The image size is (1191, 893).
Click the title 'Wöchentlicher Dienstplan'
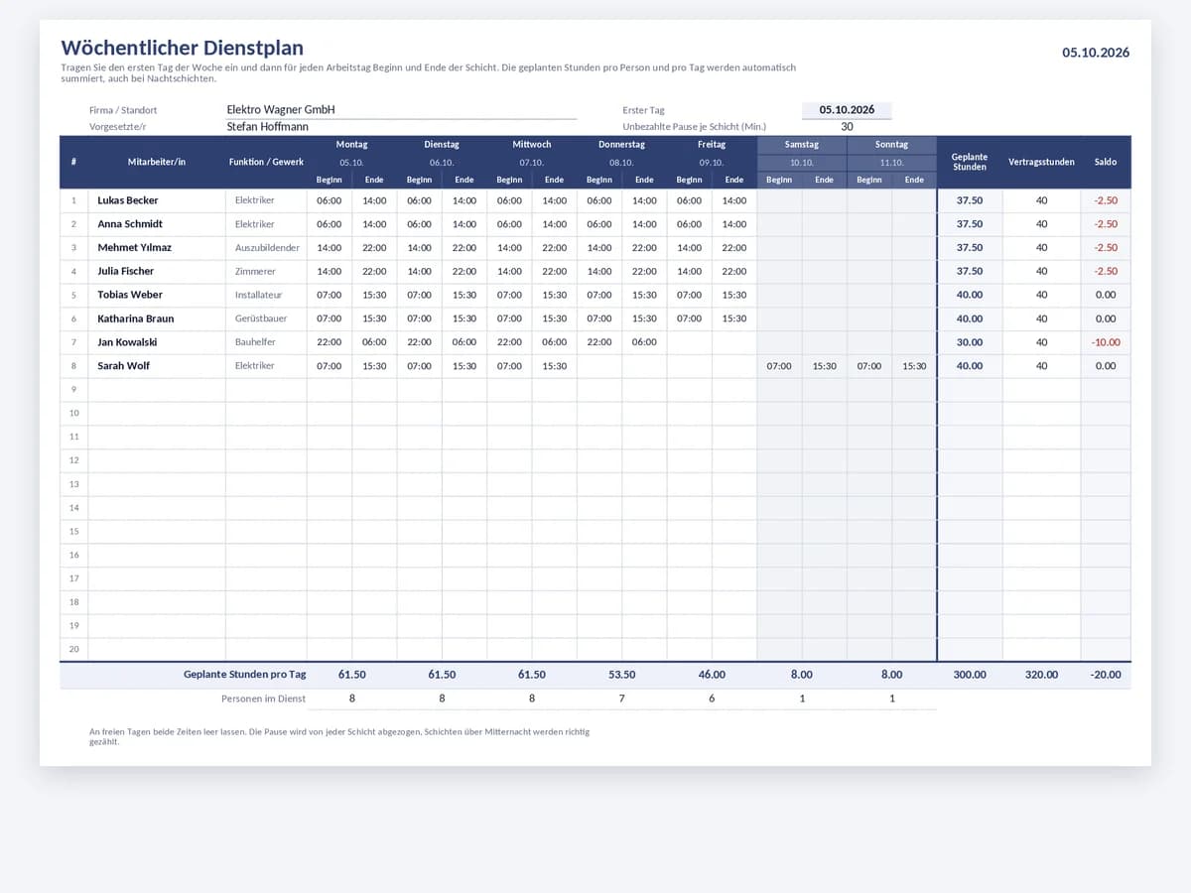pos(183,48)
